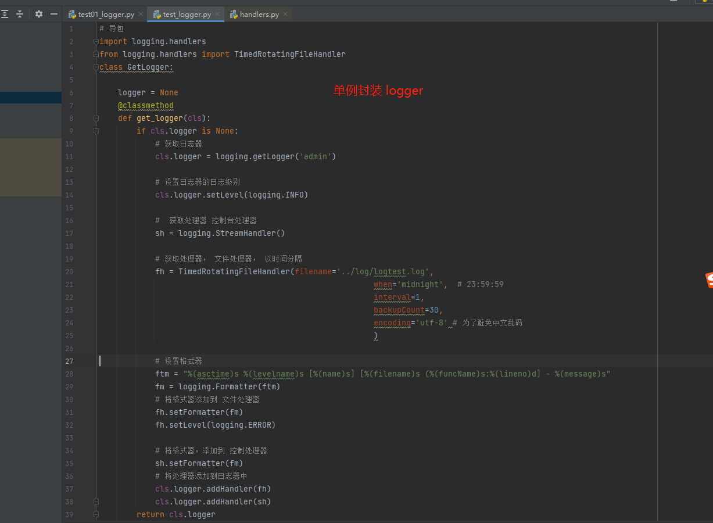Collapse the 'if cls.logger is None' block

pos(96,131)
